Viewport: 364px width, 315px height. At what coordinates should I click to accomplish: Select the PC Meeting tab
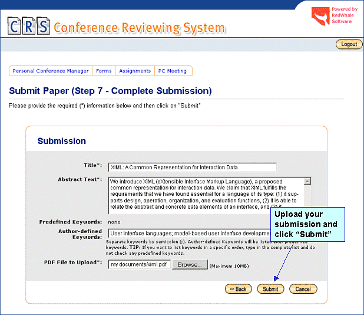(x=172, y=71)
